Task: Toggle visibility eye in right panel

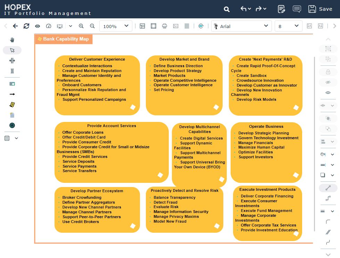Action: 328,92
